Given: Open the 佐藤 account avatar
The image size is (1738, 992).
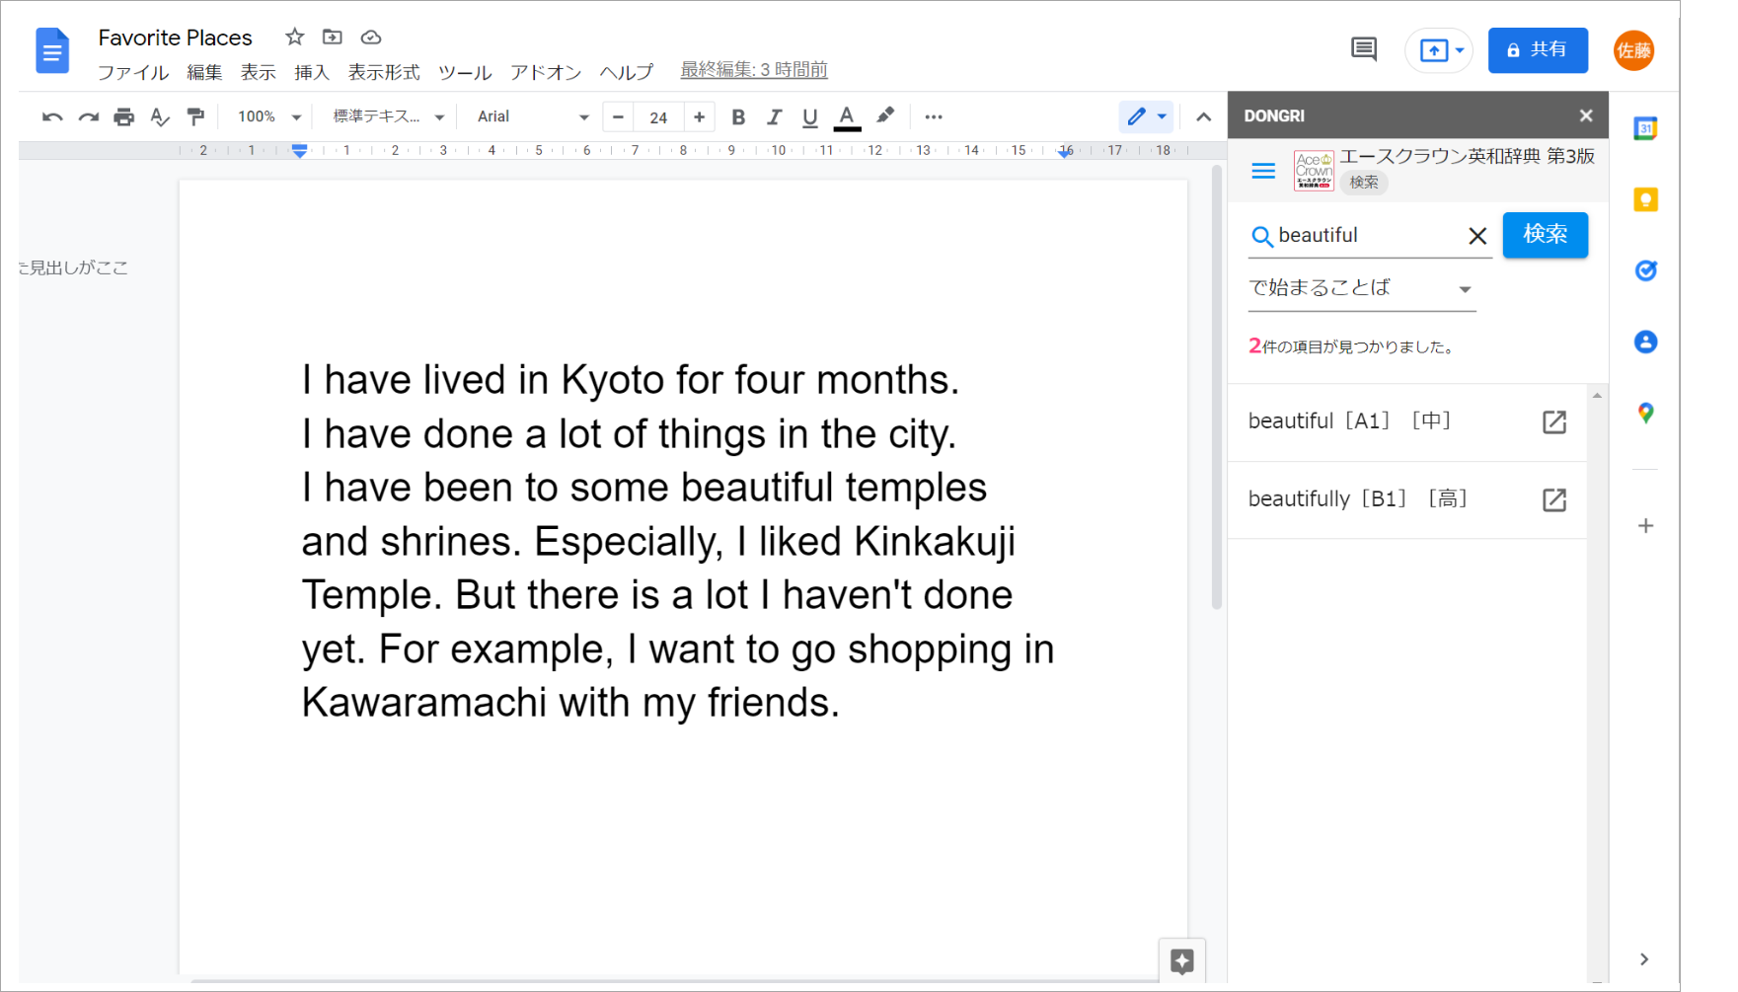Looking at the screenshot, I should pos(1633,50).
